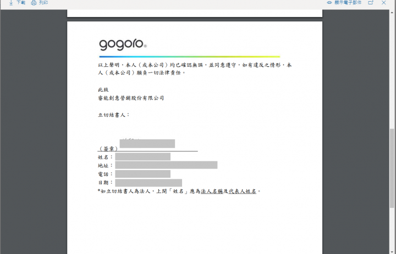Click the download (下載) arrow icon

coord(11,3)
